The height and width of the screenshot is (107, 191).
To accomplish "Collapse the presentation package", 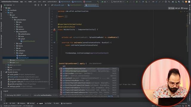I will [x=15, y=32].
